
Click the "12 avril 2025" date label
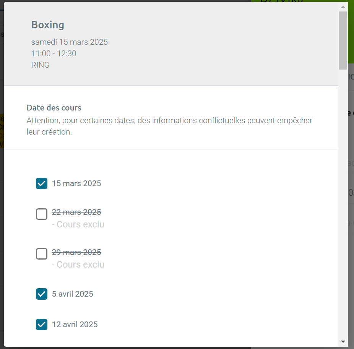click(x=75, y=325)
